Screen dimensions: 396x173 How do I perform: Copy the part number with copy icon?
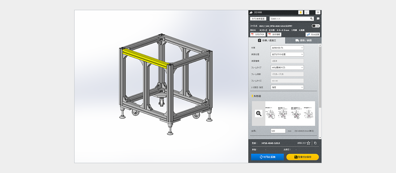click(x=315, y=143)
